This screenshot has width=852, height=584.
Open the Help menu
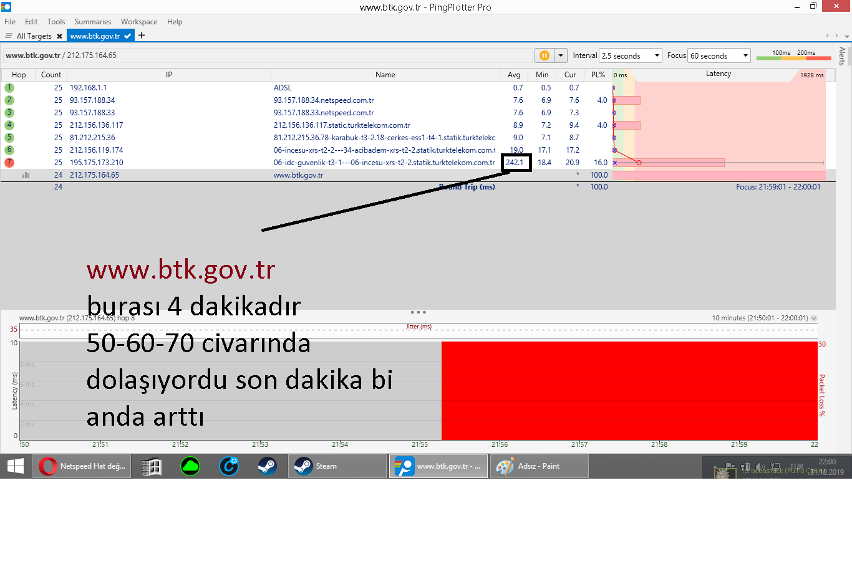click(x=175, y=22)
